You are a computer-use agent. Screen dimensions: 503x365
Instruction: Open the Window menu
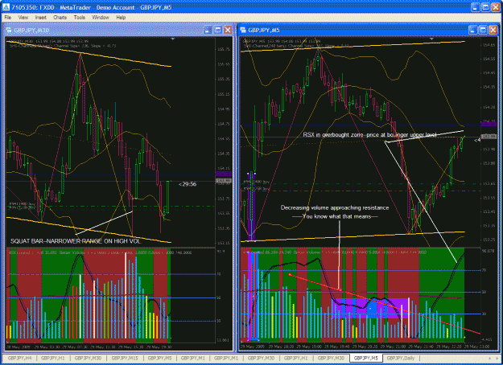click(x=101, y=18)
